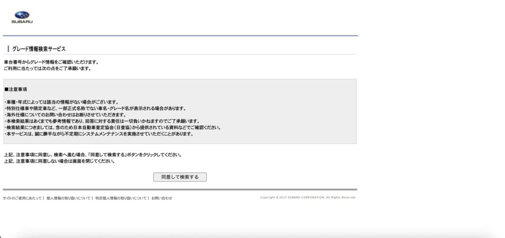Click the note starting 本サービスは、誠に勝手ながら
505x238 pixels.
tap(99, 134)
